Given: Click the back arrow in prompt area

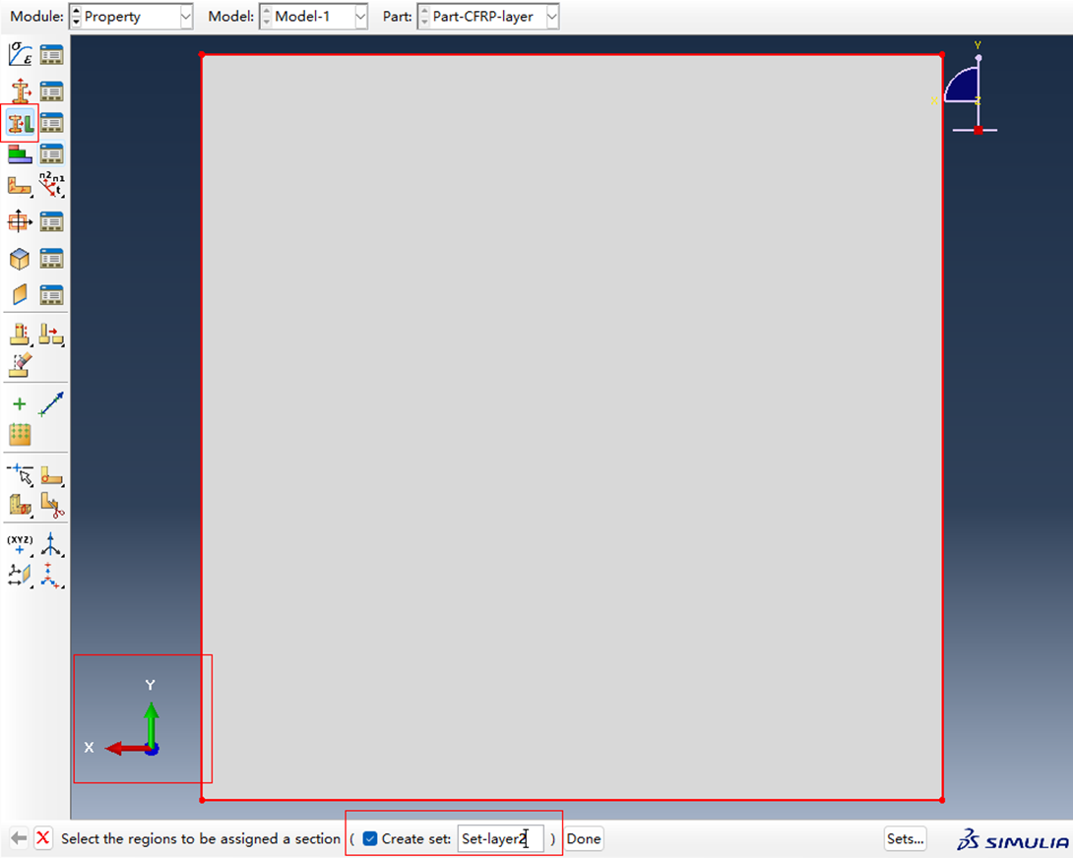Looking at the screenshot, I should point(19,838).
